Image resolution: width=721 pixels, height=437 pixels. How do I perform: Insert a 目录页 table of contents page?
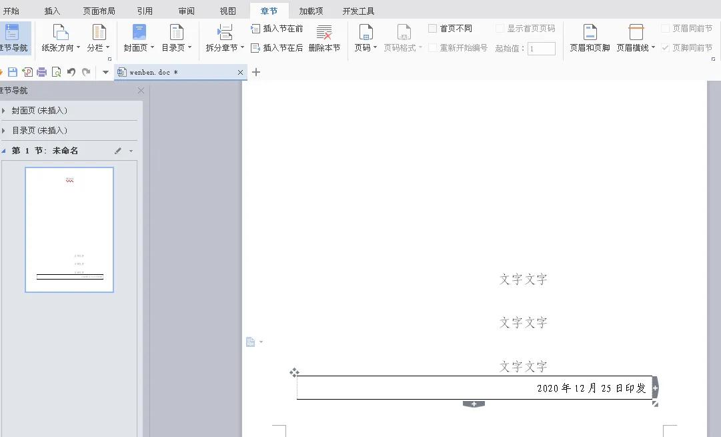coord(177,38)
